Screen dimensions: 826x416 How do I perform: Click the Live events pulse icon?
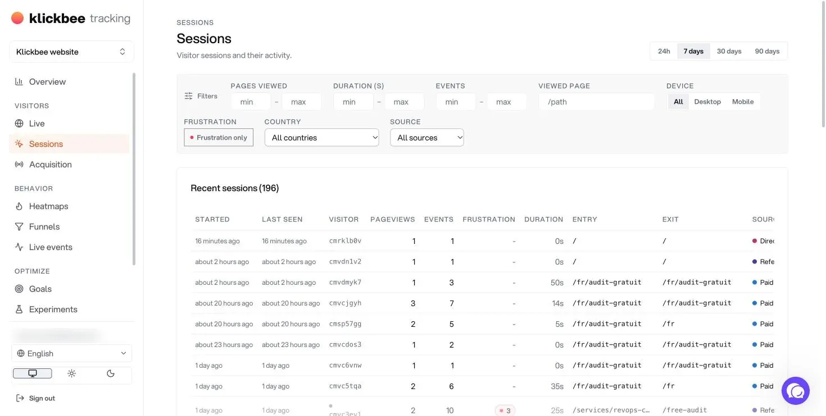coord(19,247)
